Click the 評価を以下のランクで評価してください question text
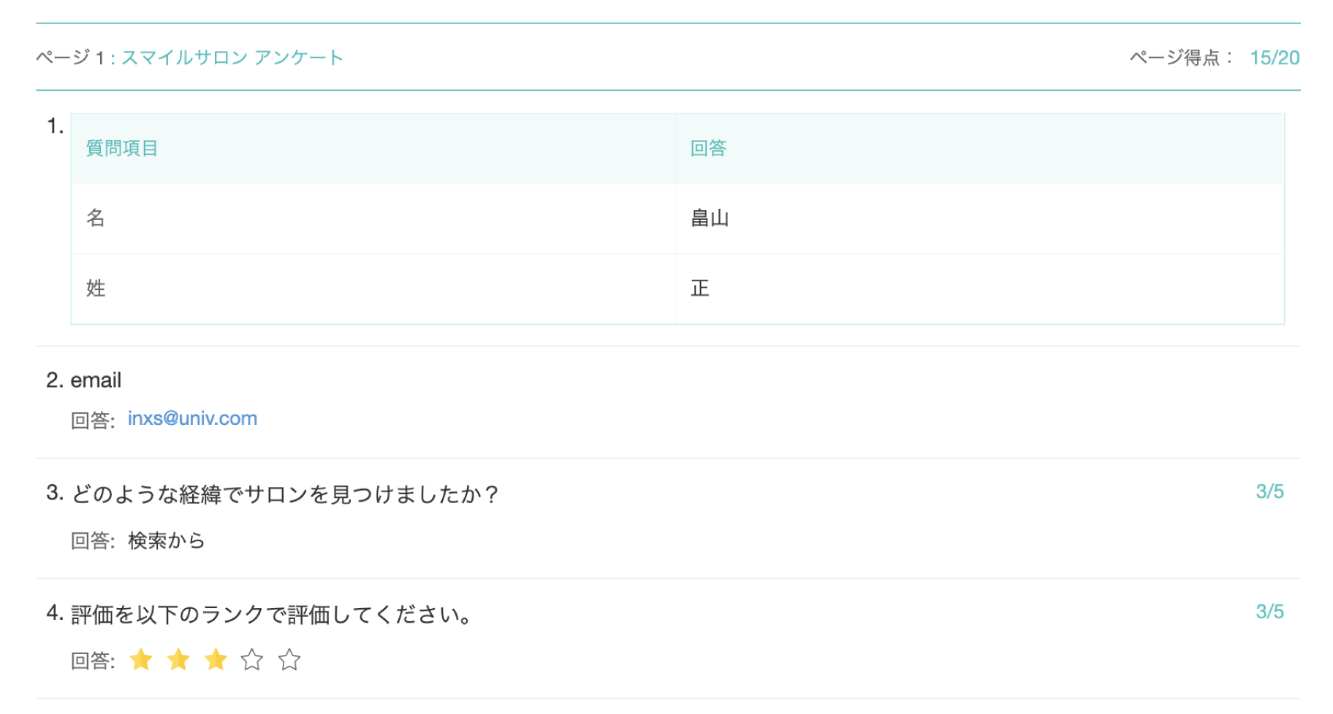 click(x=271, y=615)
